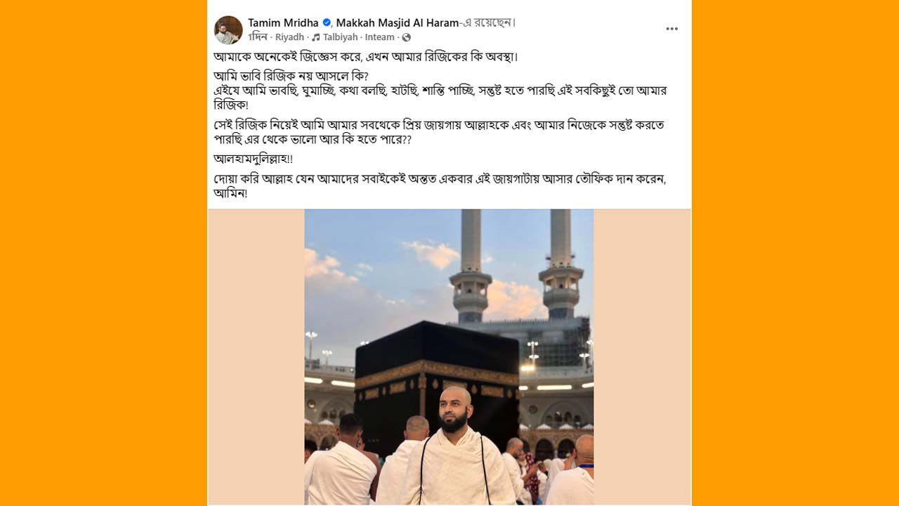Click the right beige margin beside the photo
Viewport: 899px width, 506px height.
coord(642,357)
